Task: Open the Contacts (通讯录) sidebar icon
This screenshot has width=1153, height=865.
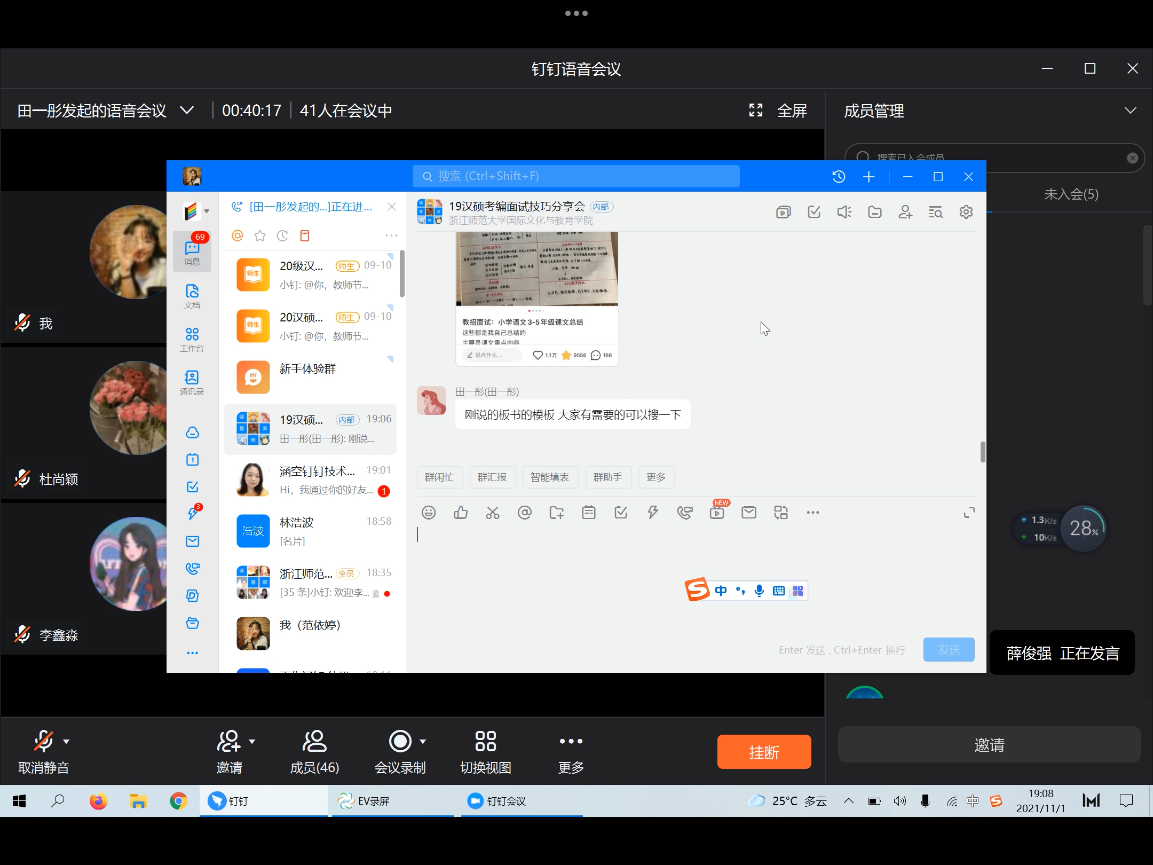Action: [192, 383]
